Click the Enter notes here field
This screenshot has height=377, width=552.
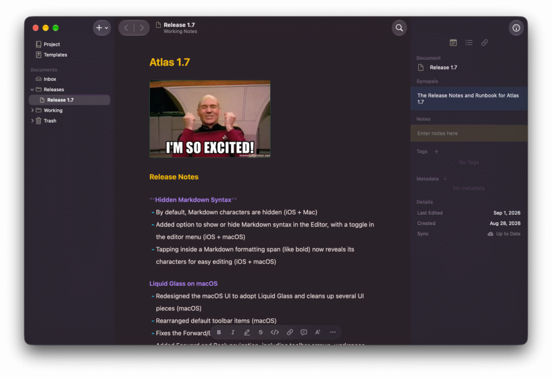click(469, 133)
